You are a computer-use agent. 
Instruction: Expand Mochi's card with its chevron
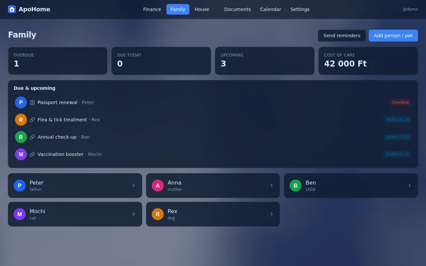pos(134,214)
